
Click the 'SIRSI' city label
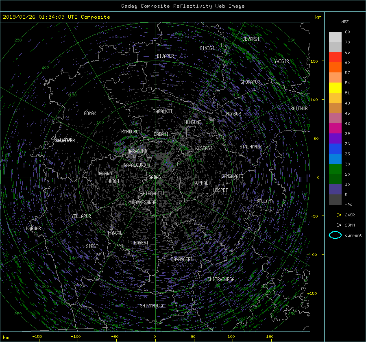(92, 246)
